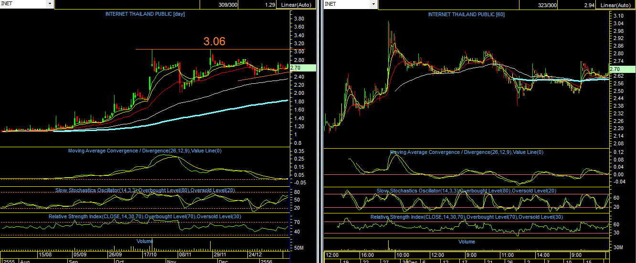Select the 3.06 resistance price label
Screen dimensions: 636x263
(x=214, y=41)
